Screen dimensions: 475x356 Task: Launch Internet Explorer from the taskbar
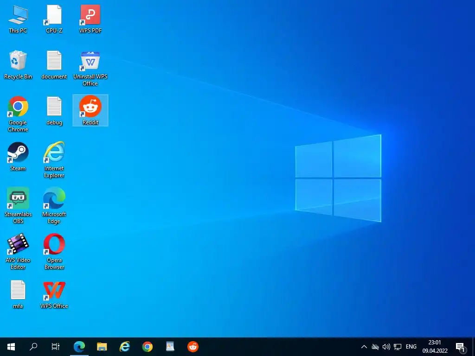[x=125, y=347]
